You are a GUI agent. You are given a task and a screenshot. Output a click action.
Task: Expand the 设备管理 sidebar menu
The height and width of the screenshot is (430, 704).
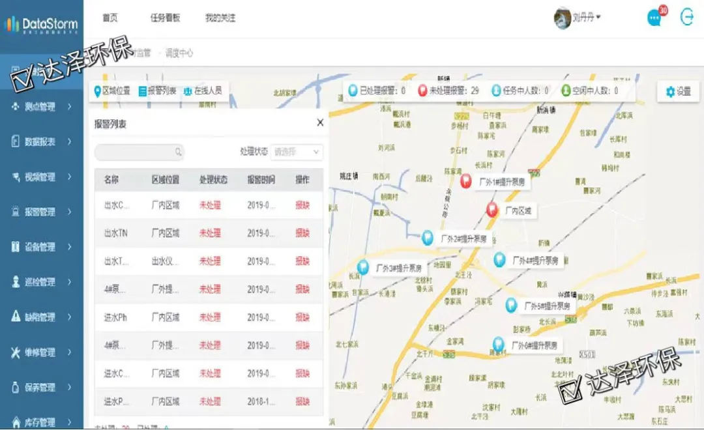tap(42, 247)
